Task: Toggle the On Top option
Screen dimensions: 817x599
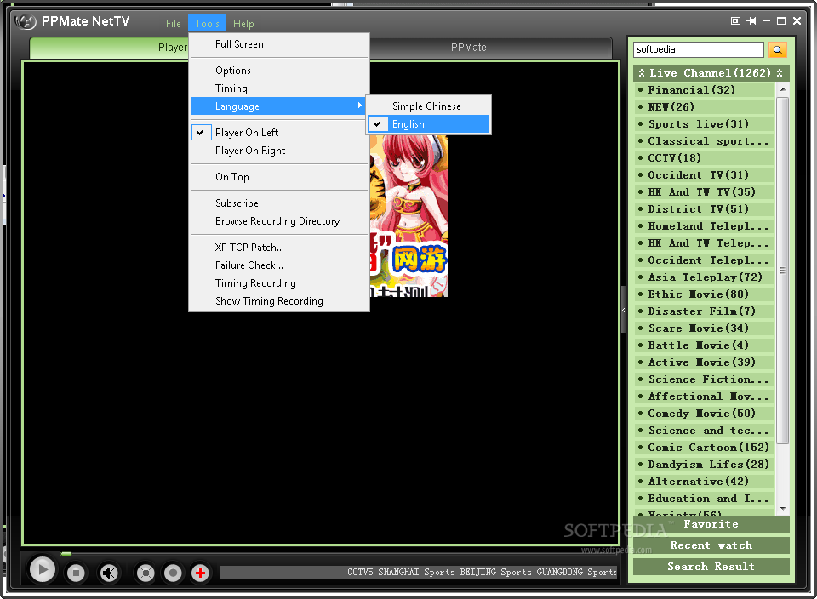Action: (278, 177)
